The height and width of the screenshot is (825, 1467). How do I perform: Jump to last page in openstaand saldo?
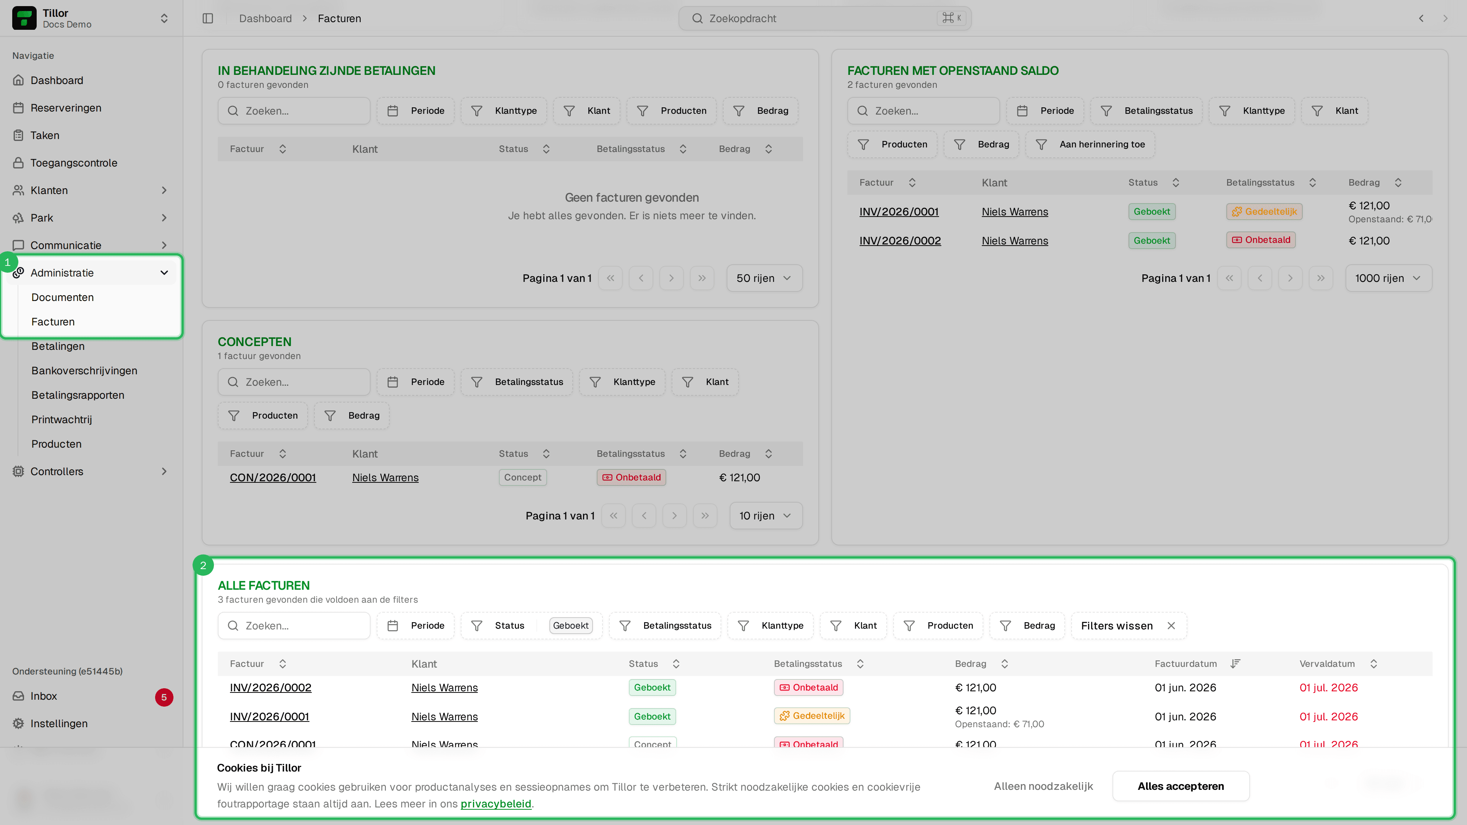click(x=1321, y=278)
